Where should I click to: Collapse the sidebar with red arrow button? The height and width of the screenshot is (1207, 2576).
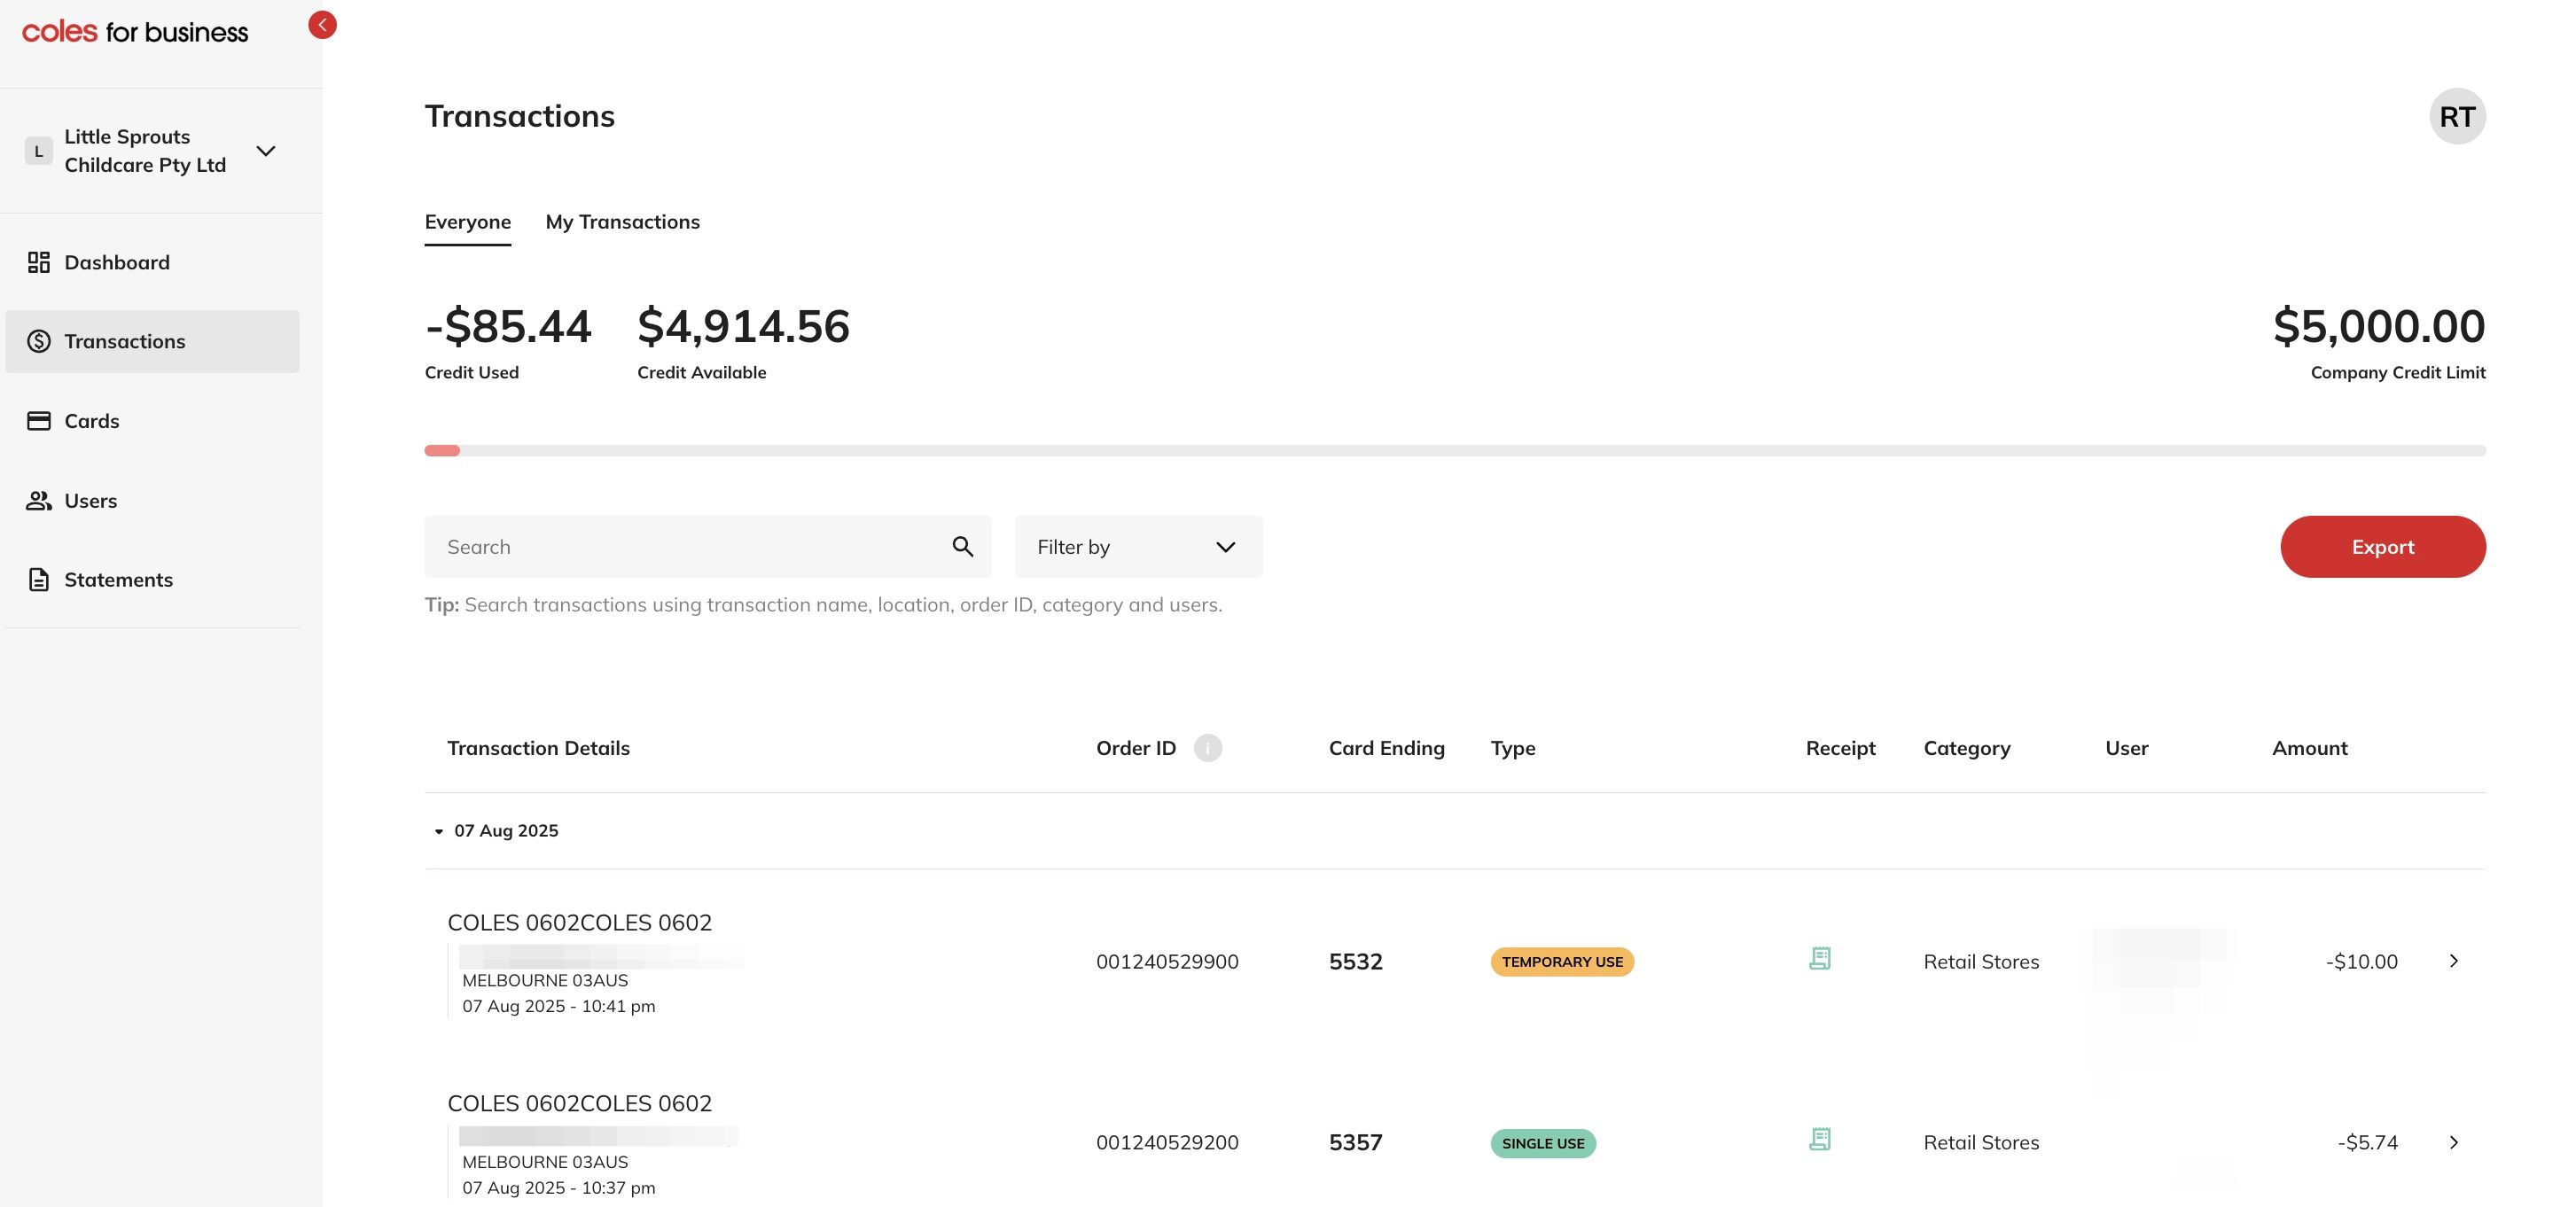click(x=322, y=25)
